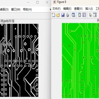This screenshot has height=99, width=99.
Task: Click the MATLAB logo in the Figure 6 title bar
Action: click(54, 2)
